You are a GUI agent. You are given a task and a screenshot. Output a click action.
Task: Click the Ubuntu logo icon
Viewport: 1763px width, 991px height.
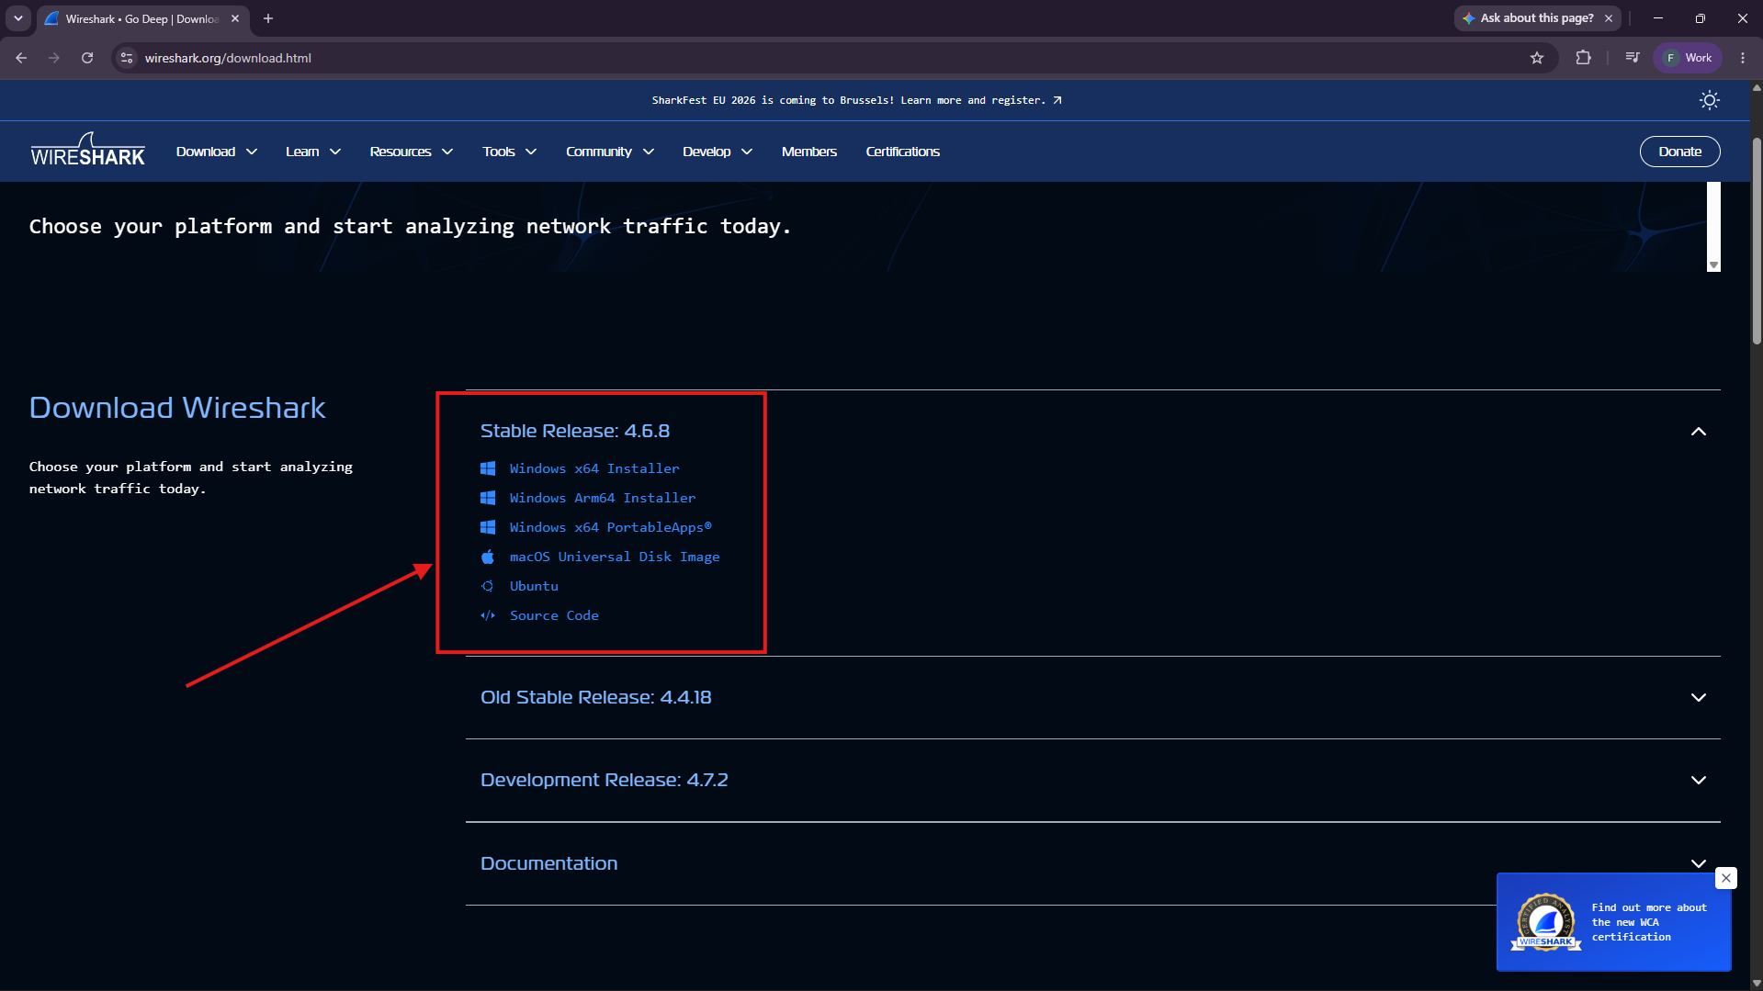(x=488, y=586)
